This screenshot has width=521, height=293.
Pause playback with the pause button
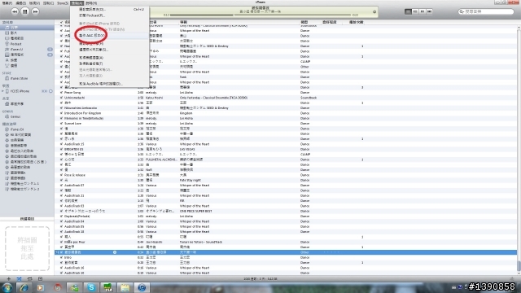click(25, 11)
